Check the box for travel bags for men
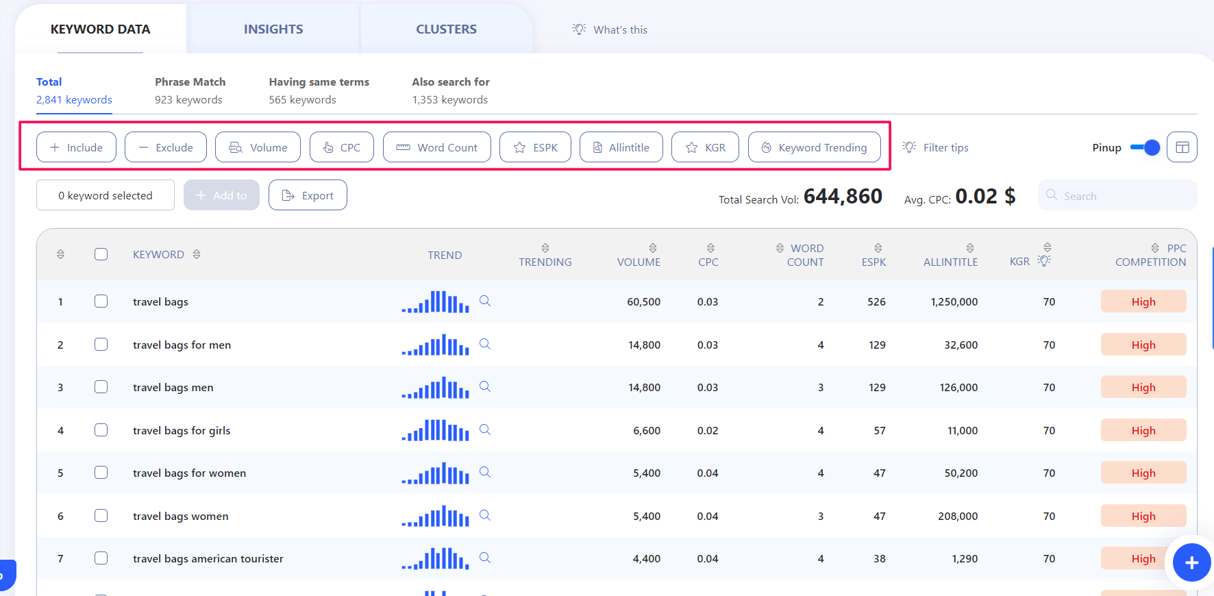 tap(101, 345)
